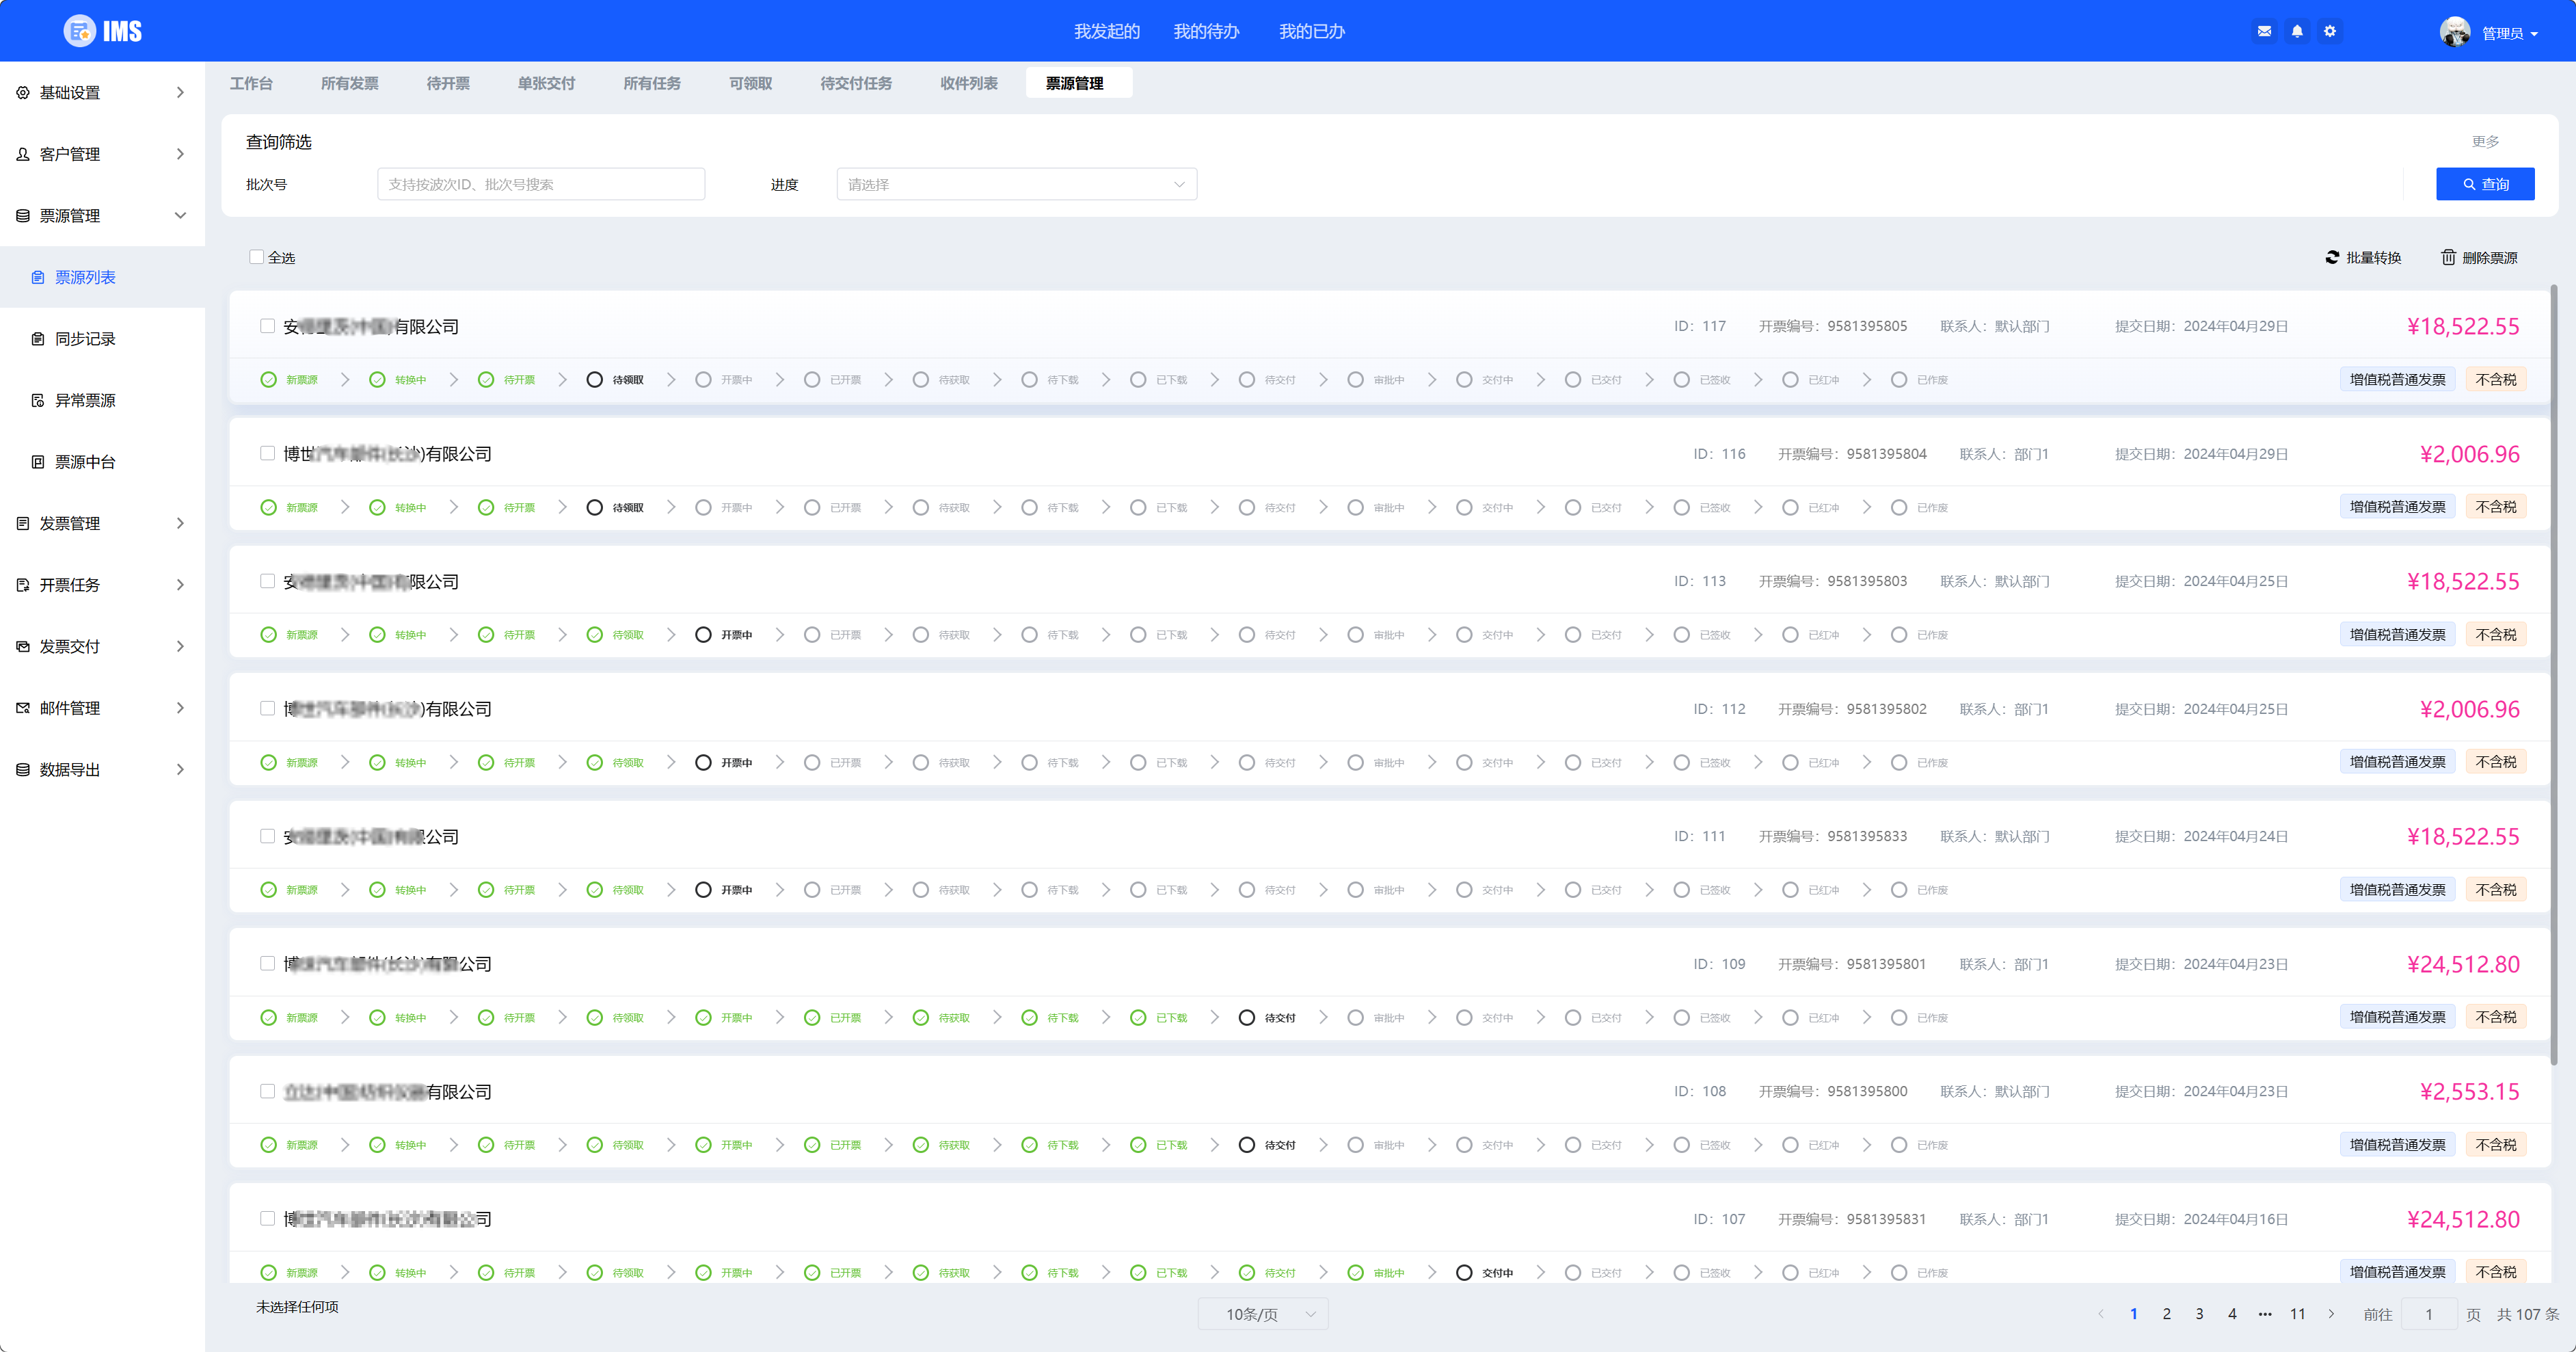Click the IMS logo icon

80,31
